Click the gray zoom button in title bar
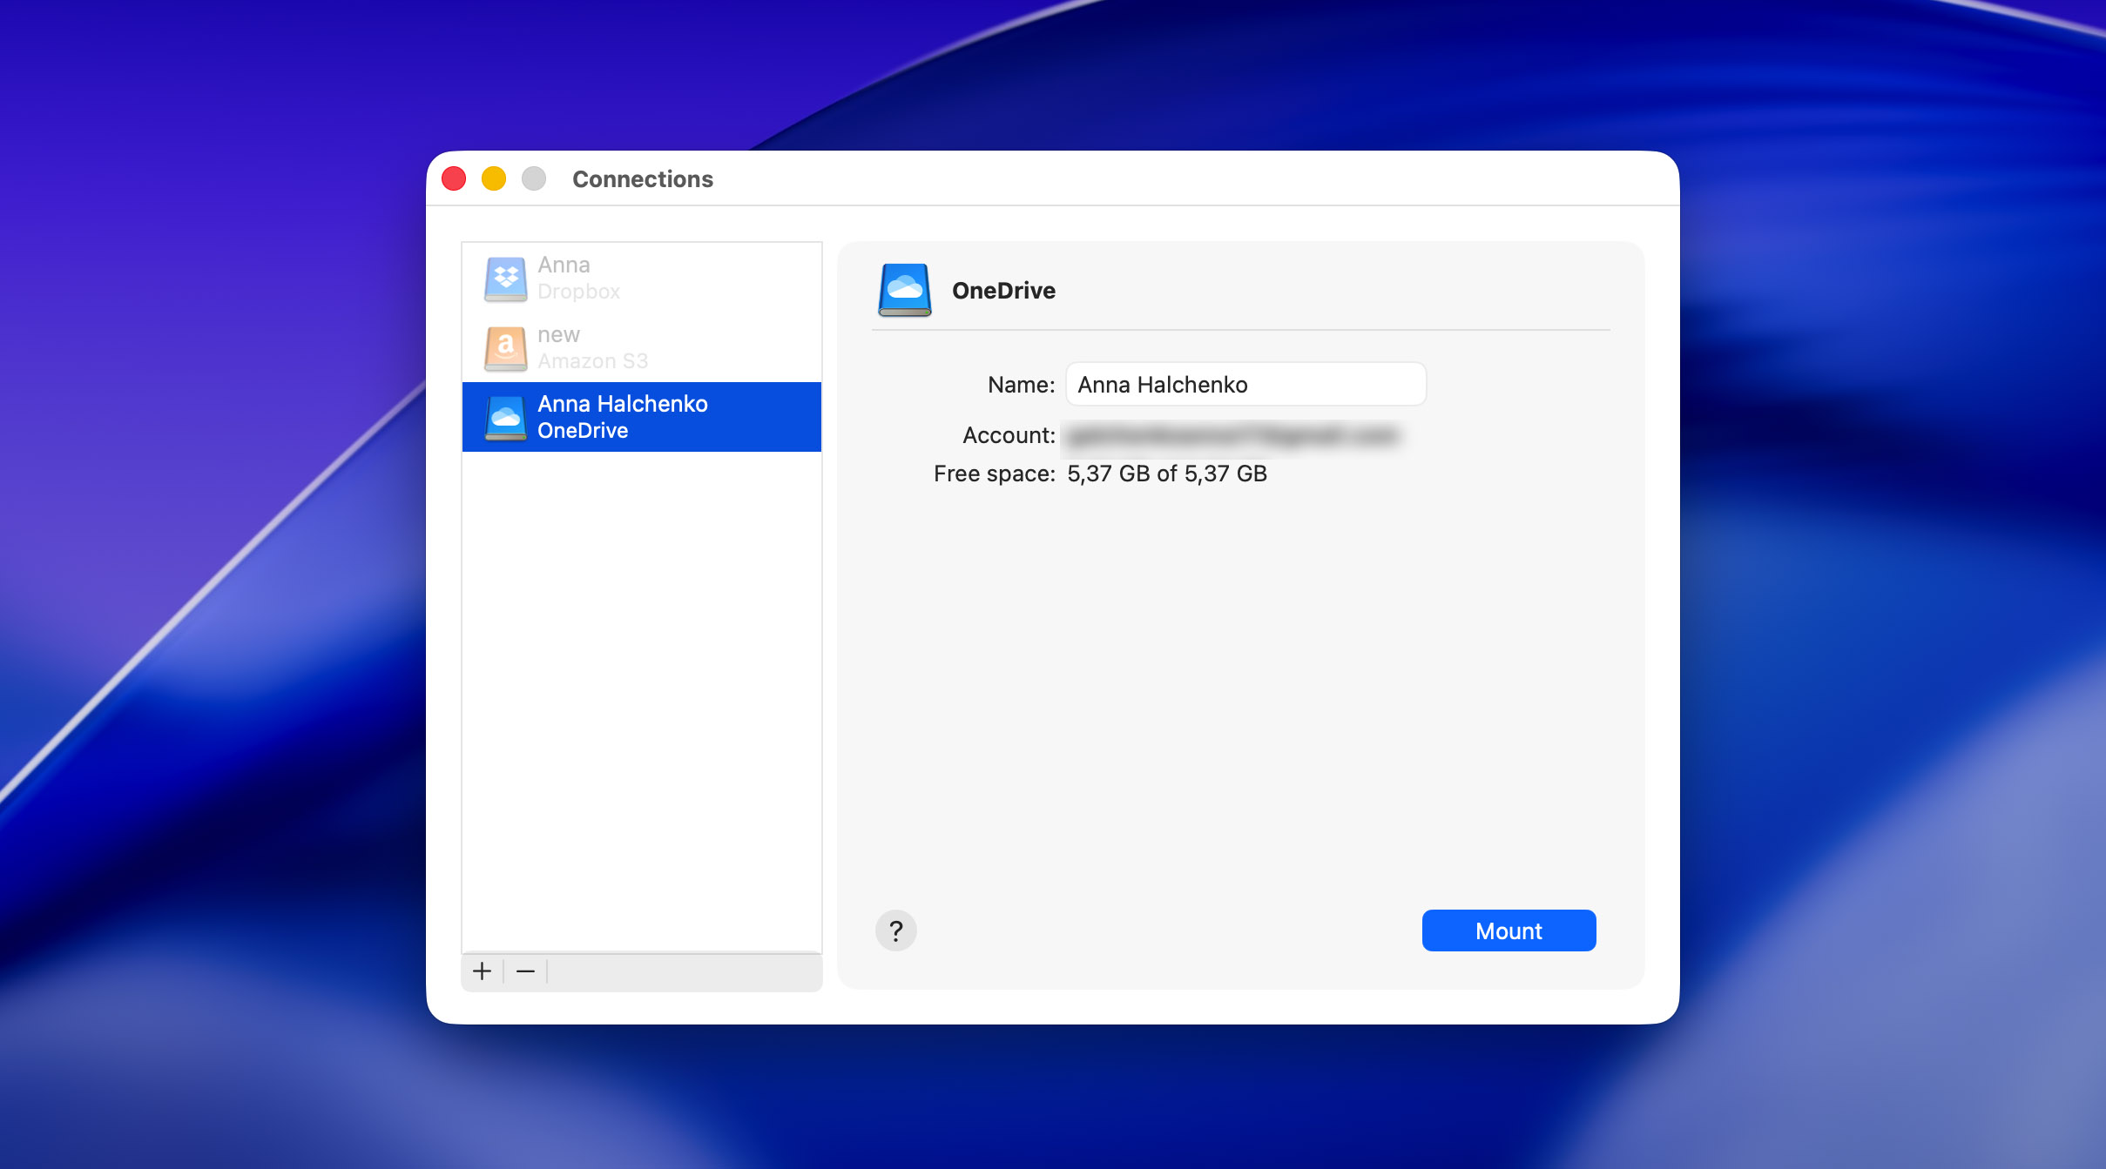The image size is (2106, 1169). coord(532,178)
